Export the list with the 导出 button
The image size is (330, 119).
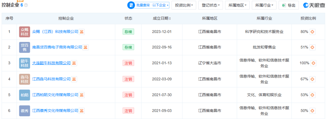click(x=289, y=5)
